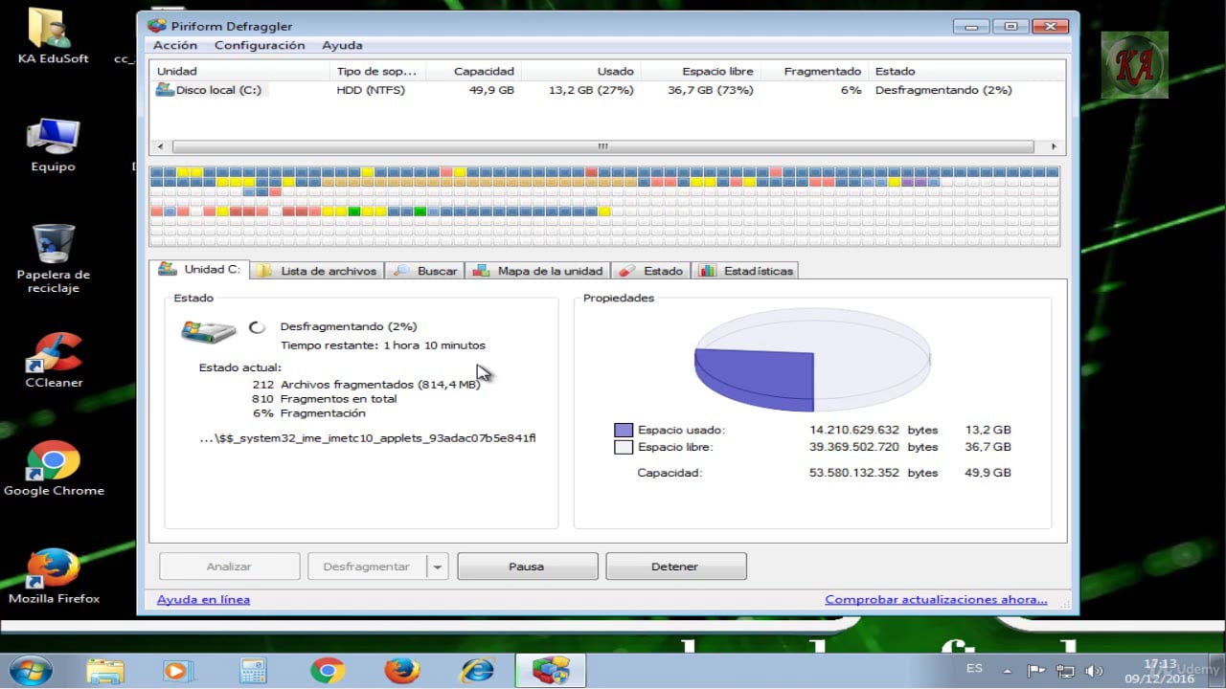Image resolution: width=1226 pixels, height=689 pixels.
Task: Click the Espacio usado color swatch
Action: point(624,431)
